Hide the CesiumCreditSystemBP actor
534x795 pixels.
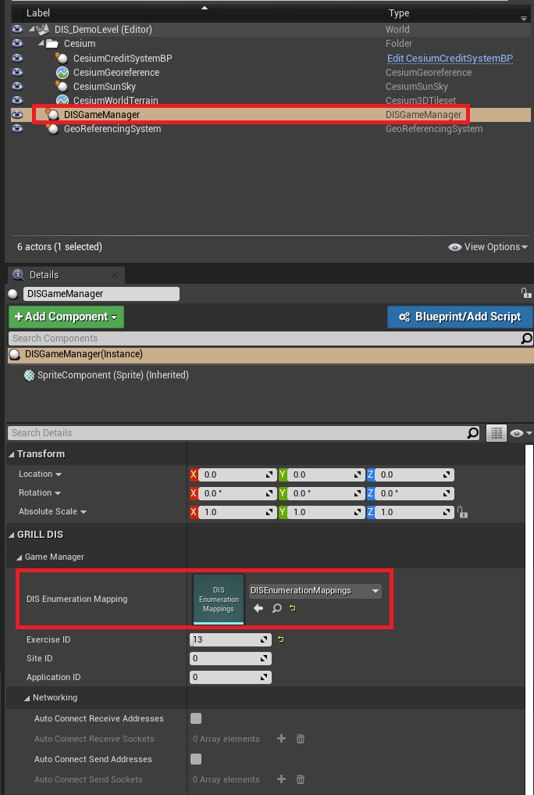coord(17,58)
